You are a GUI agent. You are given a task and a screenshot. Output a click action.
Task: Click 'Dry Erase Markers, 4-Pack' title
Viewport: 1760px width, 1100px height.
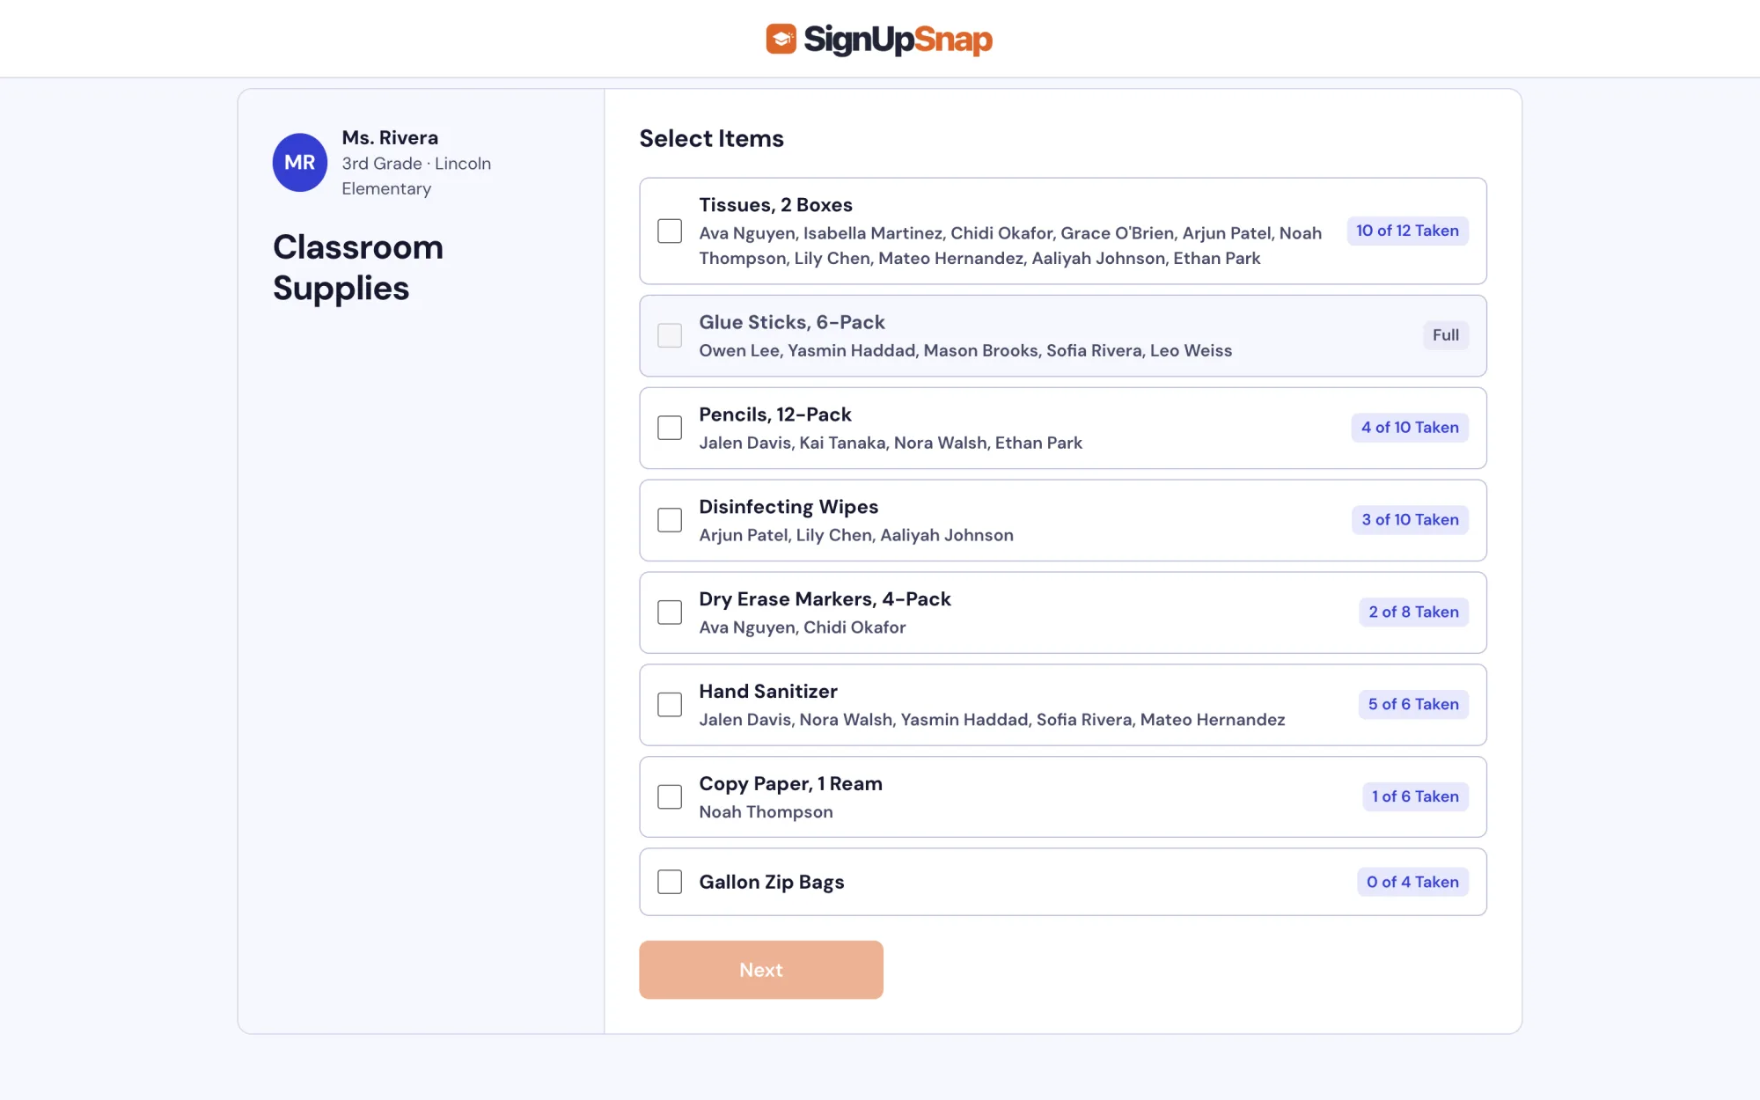pos(825,599)
